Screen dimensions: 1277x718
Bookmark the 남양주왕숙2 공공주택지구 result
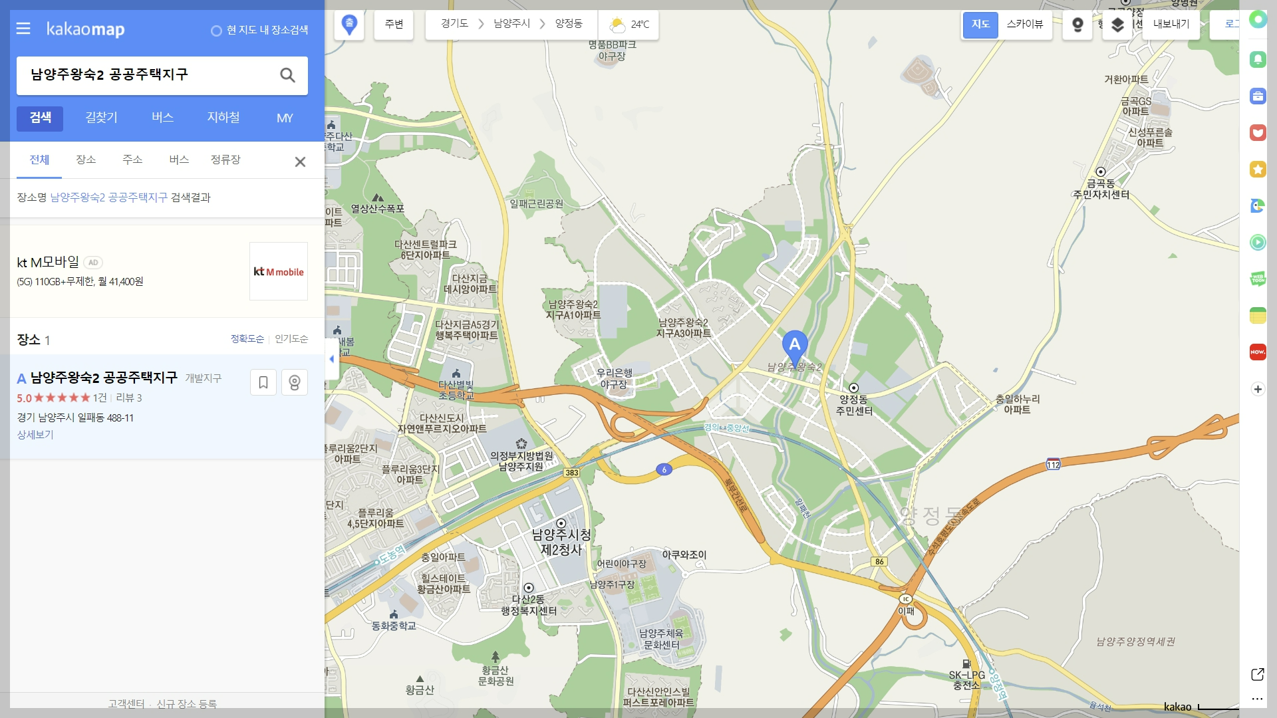click(263, 382)
